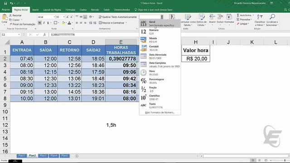Screen dimensions: 290x163
Task: Open the Desenvolvedor tab
Action: click(122, 10)
